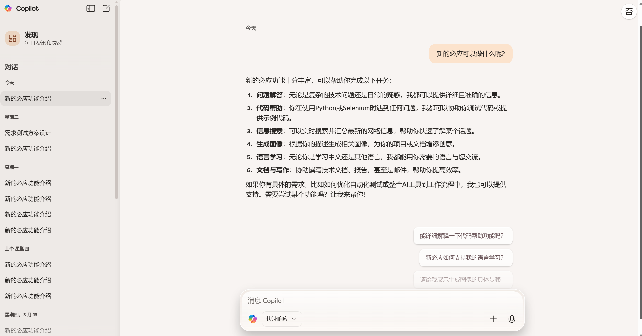Open the 发现 discover tile icon
Image resolution: width=642 pixels, height=336 pixels.
pyautogui.click(x=12, y=38)
